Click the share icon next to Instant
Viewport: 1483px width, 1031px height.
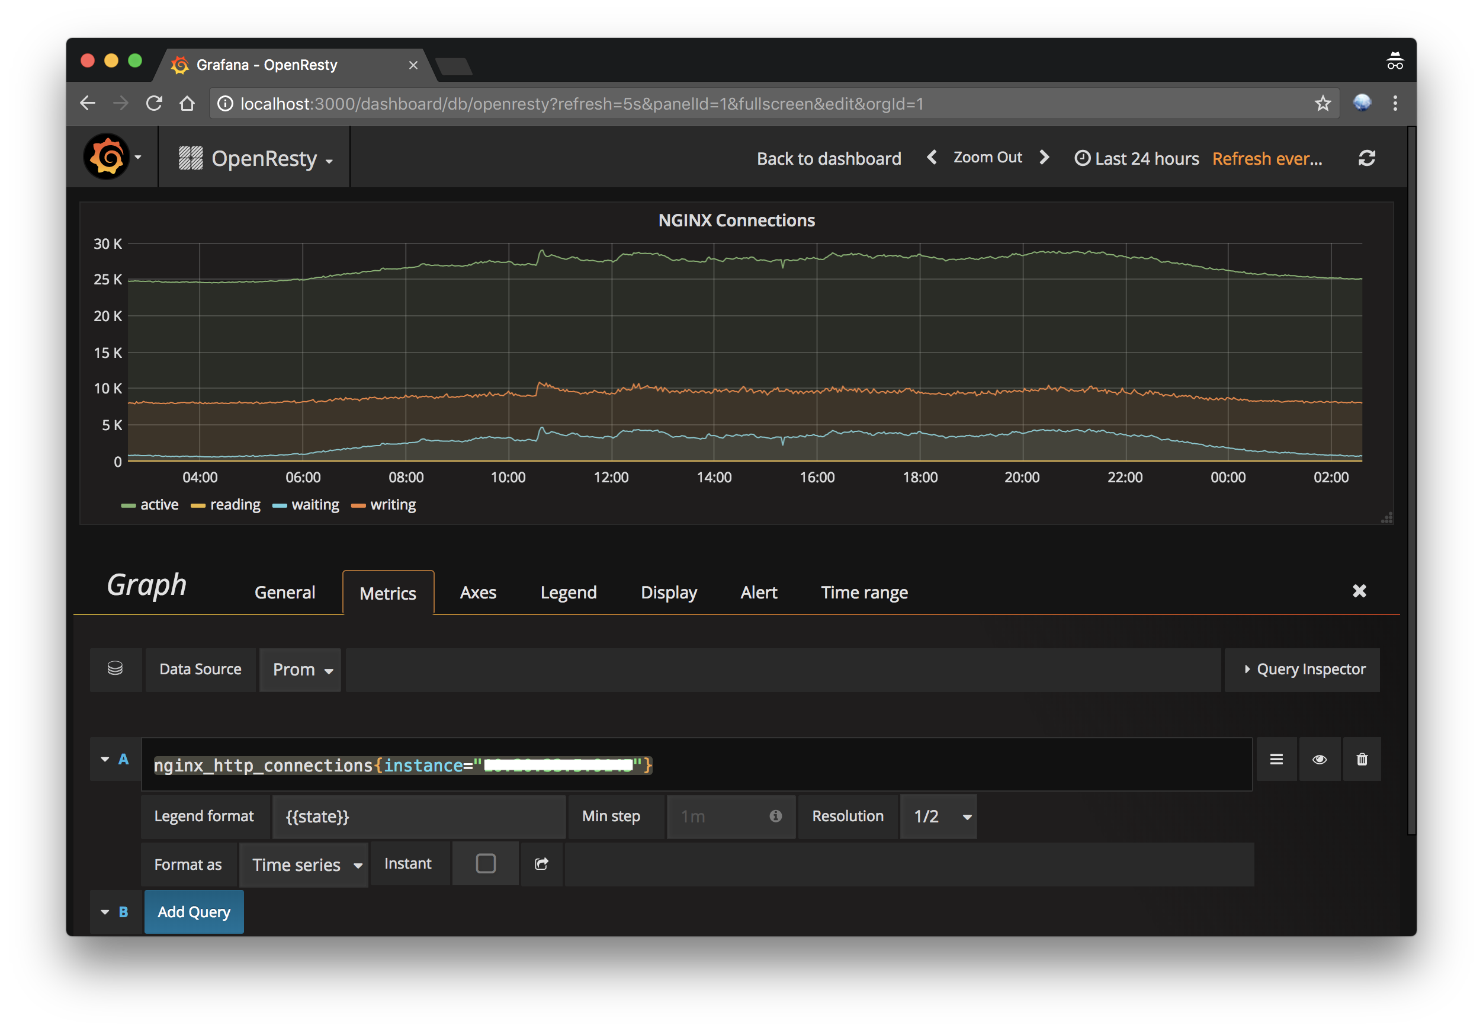(x=541, y=864)
